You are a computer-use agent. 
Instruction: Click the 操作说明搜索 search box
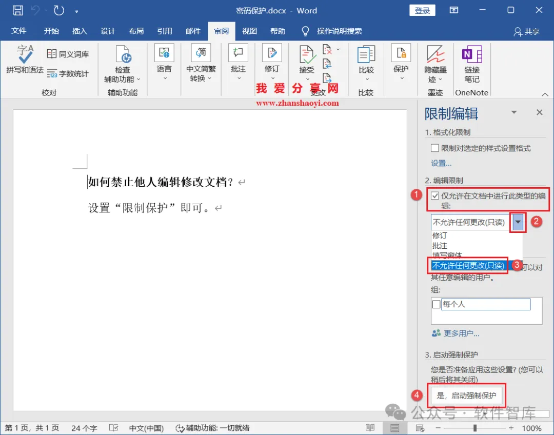tap(339, 31)
